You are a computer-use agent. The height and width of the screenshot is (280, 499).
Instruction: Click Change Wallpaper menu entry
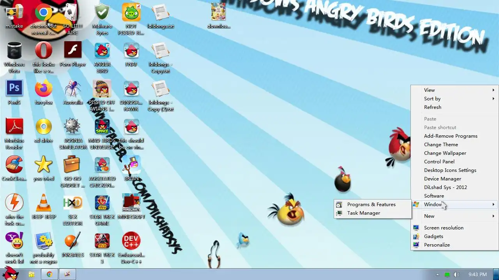pyautogui.click(x=455, y=153)
